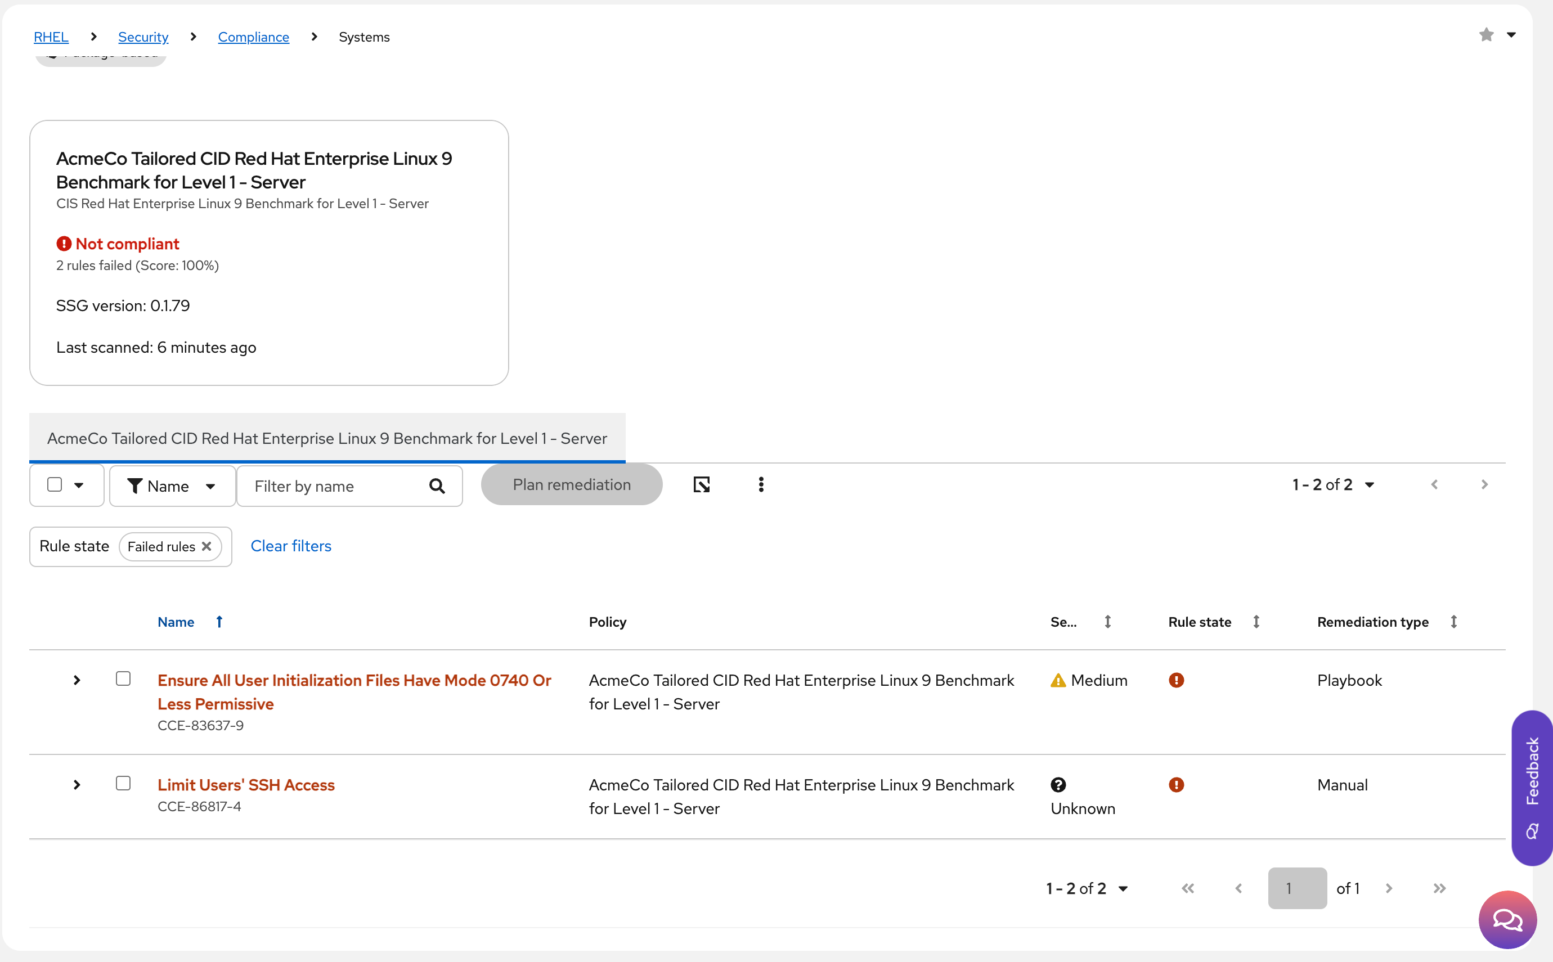Screen dimensions: 1553x962
Task: Click the Plan remediation button
Action: tap(571, 485)
